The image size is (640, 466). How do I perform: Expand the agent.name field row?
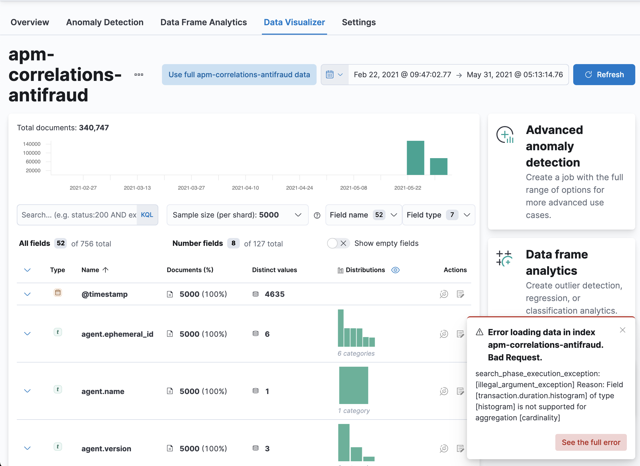pyautogui.click(x=27, y=391)
